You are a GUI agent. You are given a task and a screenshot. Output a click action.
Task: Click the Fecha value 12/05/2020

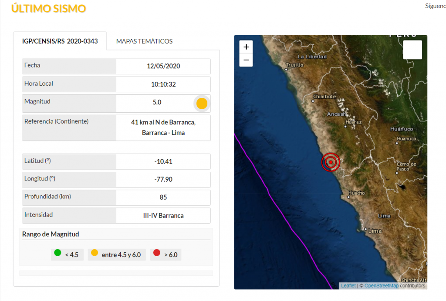(x=163, y=67)
